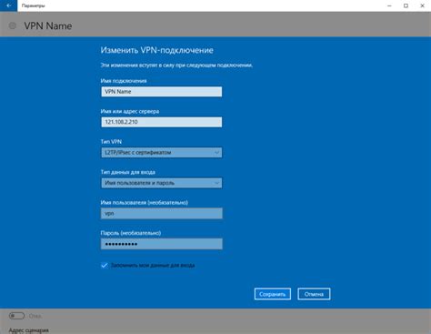This screenshot has width=431, height=334.
Task: Toggle the 'Запомнить мои данные для входа' checkbox
Action: pyautogui.click(x=105, y=266)
